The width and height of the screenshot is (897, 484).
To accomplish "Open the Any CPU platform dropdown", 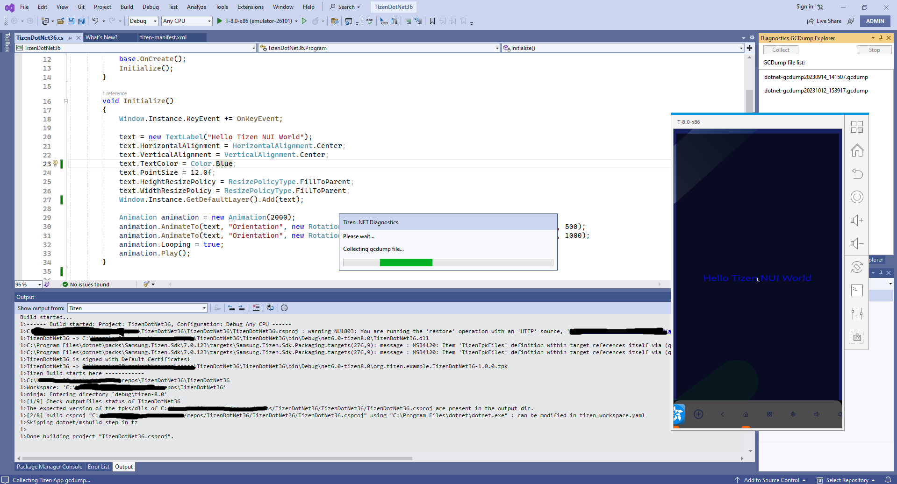I will tap(209, 21).
